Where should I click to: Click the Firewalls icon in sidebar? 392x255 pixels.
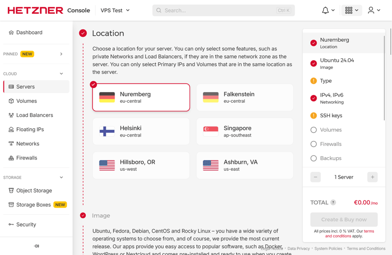11,158
